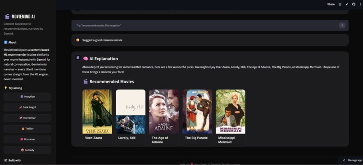The image size is (363, 165).
Task: Select The Age of Adaline poster
Action: pyautogui.click(x=164, y=111)
